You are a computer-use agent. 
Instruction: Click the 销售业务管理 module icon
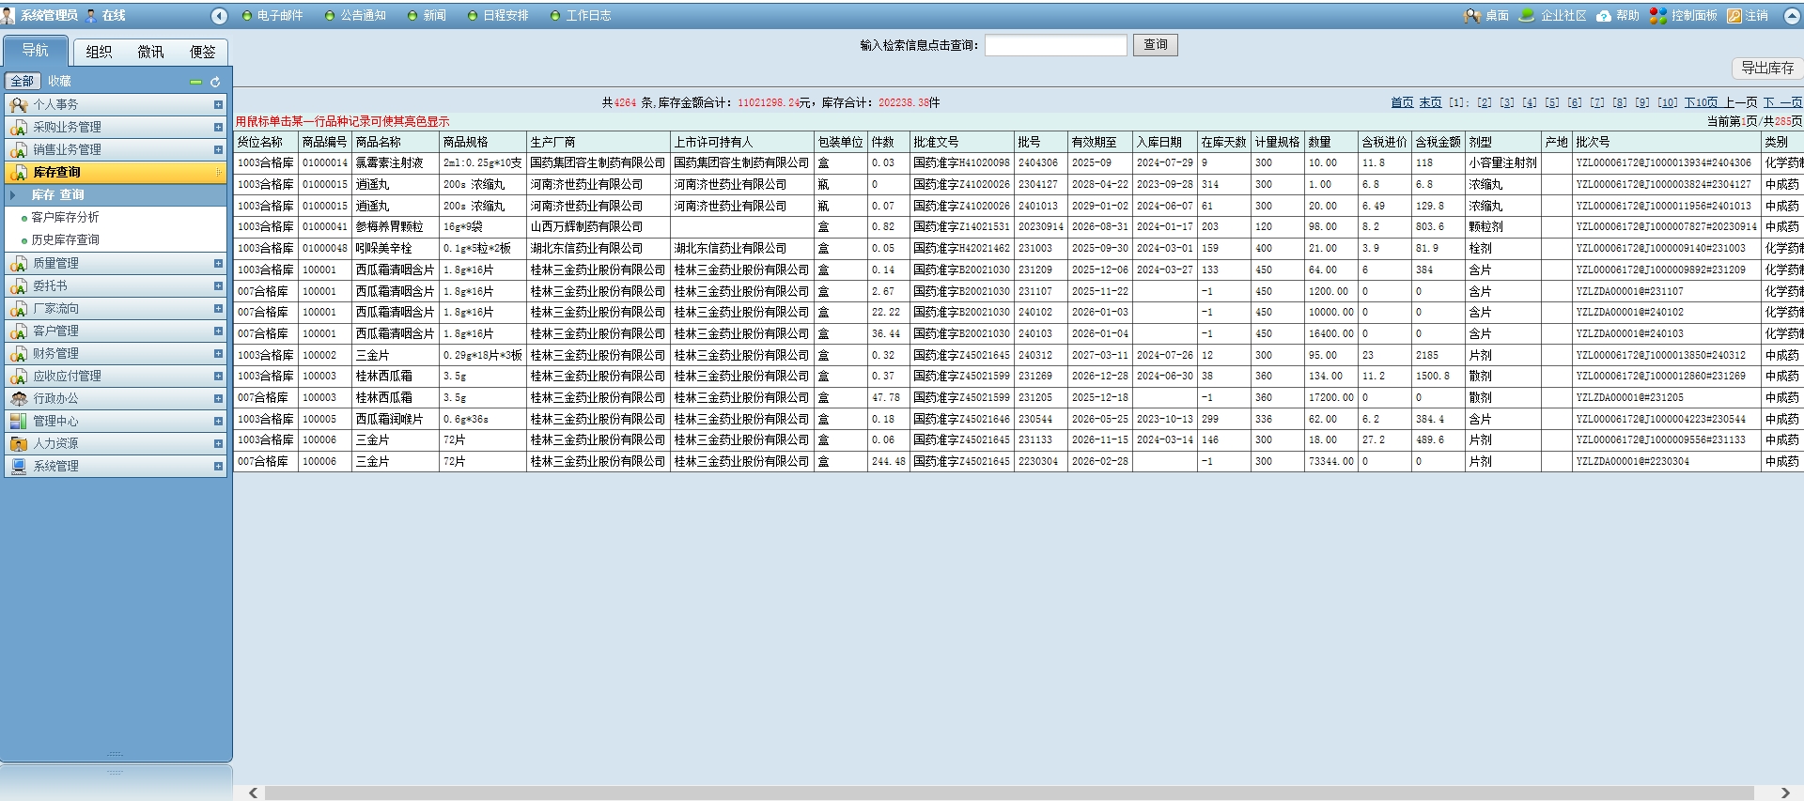(x=18, y=149)
